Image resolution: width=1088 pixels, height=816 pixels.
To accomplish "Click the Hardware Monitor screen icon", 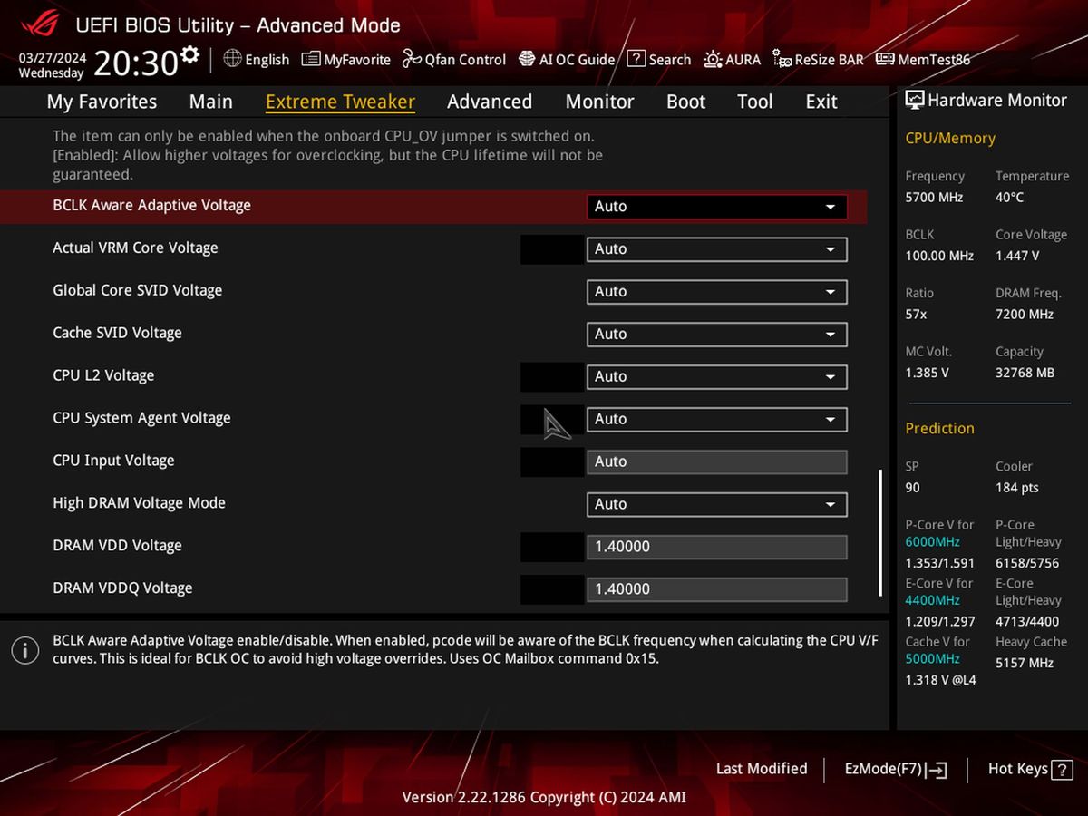I will click(915, 101).
